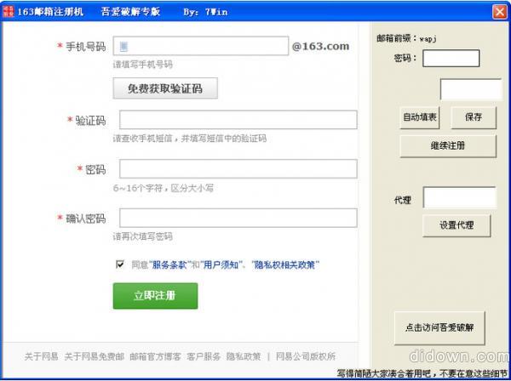The width and height of the screenshot is (511, 381).
Task: Focus the 验证码 verification code field
Action: [238, 120]
